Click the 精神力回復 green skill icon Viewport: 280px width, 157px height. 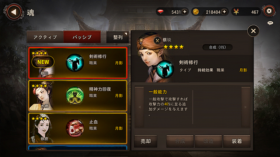pyautogui.click(x=75, y=96)
